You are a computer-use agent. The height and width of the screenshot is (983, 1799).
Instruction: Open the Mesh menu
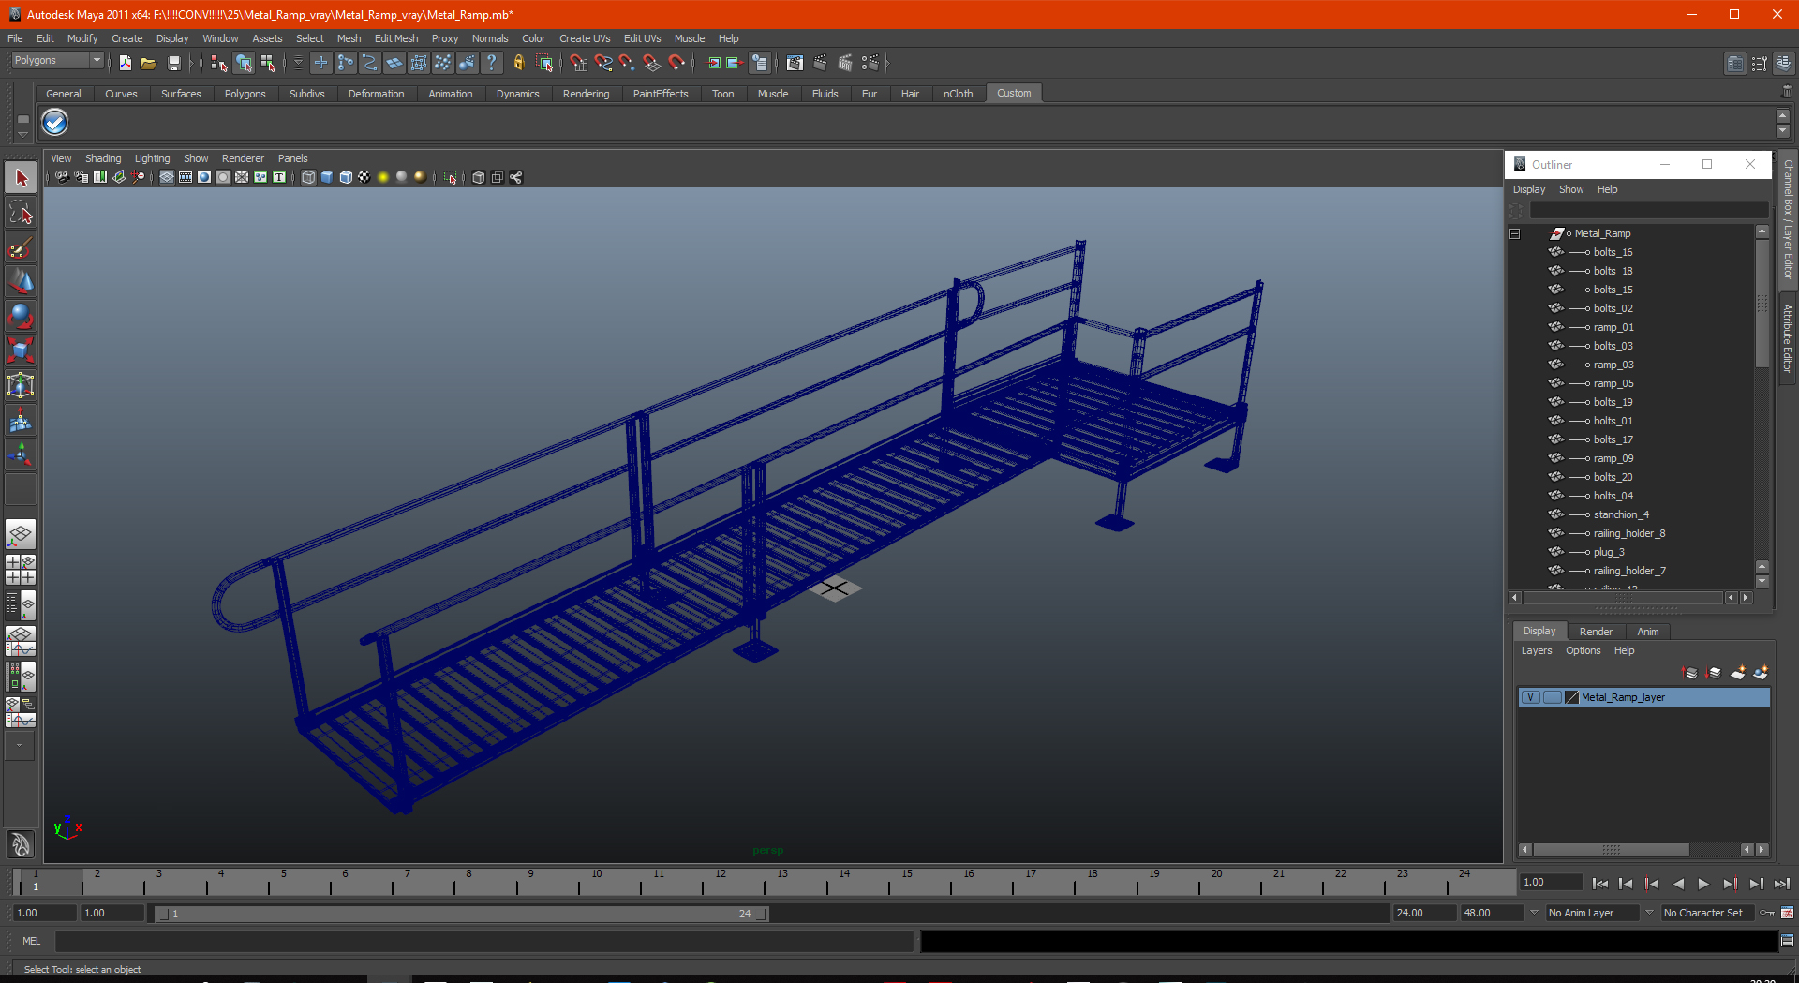click(349, 38)
